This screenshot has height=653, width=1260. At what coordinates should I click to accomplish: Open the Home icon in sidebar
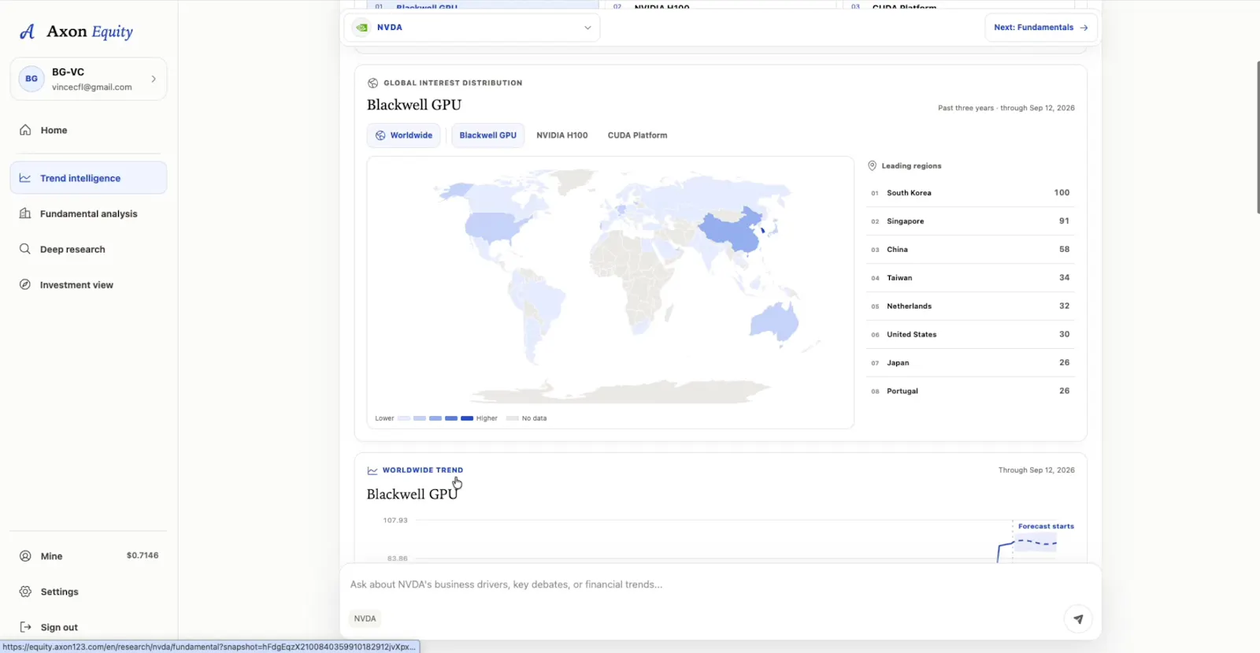(x=25, y=130)
